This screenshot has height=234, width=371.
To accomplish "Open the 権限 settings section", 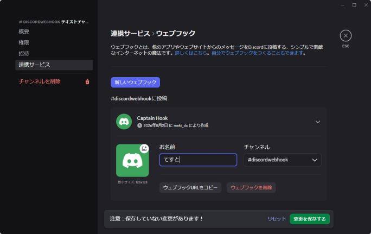I will pos(24,42).
